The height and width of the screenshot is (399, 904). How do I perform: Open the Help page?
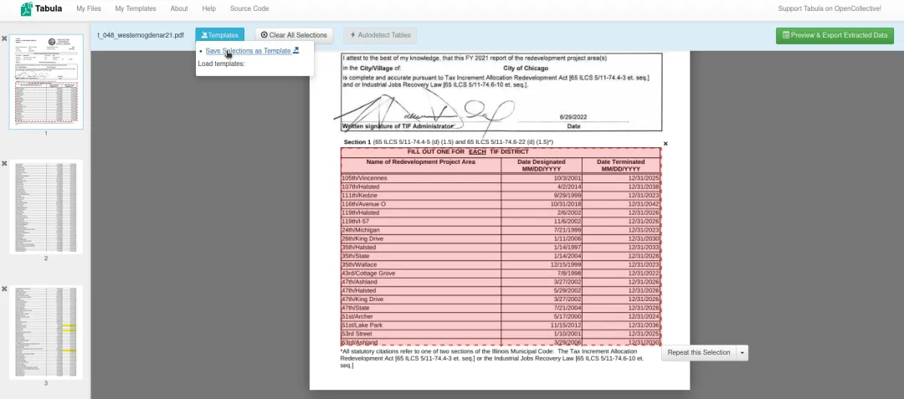209,8
